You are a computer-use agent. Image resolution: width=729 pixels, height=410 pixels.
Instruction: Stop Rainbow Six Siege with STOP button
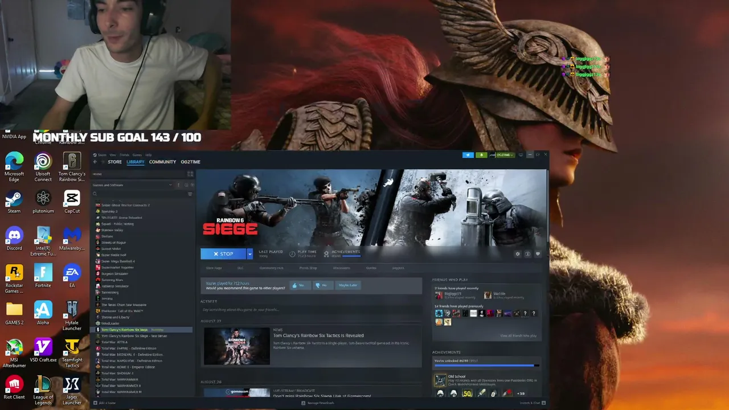(x=223, y=254)
